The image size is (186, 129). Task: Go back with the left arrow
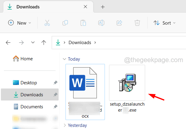[8, 43]
